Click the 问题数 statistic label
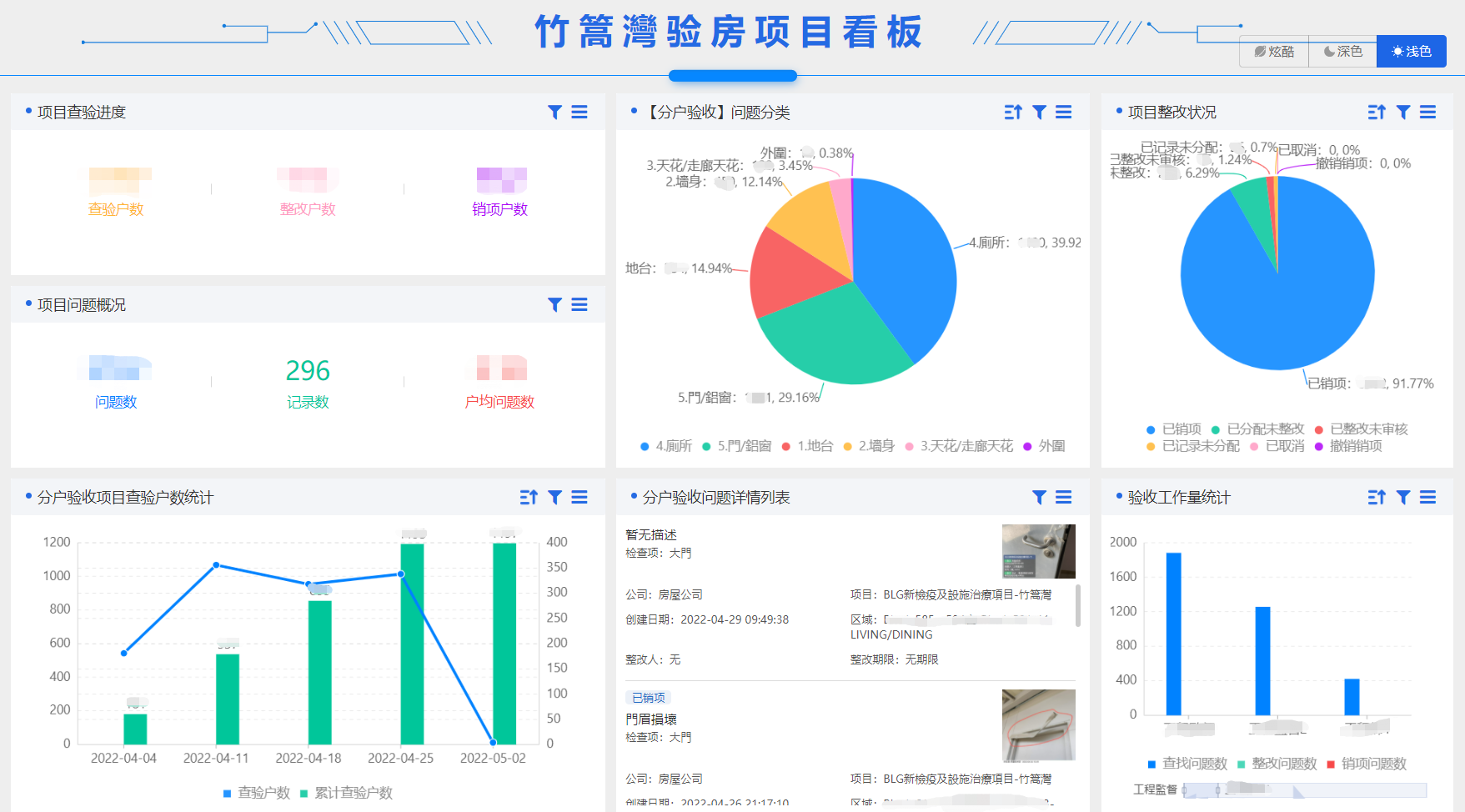The image size is (1465, 812). click(x=116, y=402)
